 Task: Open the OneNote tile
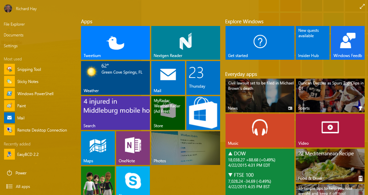[x=133, y=148]
